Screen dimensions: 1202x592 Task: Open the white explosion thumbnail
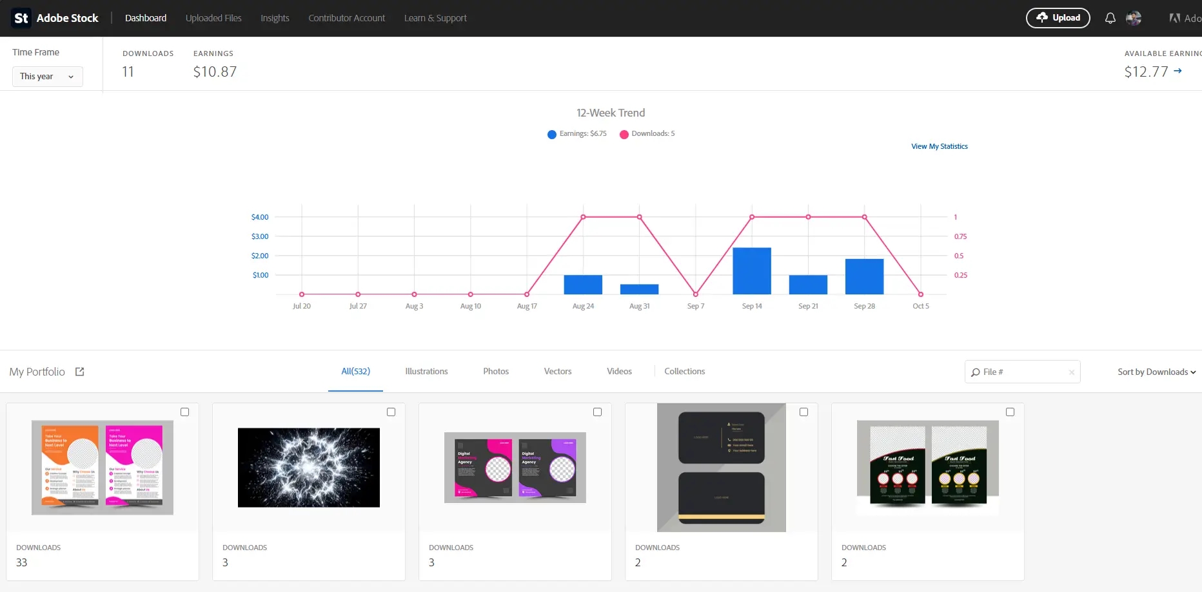309,468
